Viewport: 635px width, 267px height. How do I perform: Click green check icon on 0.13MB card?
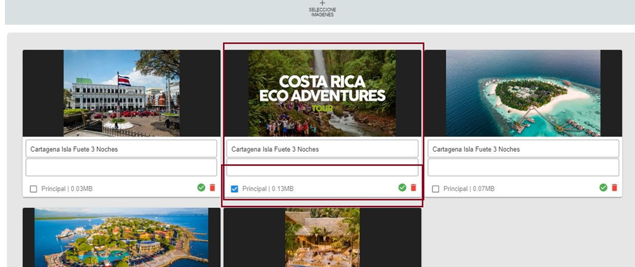pos(402,188)
